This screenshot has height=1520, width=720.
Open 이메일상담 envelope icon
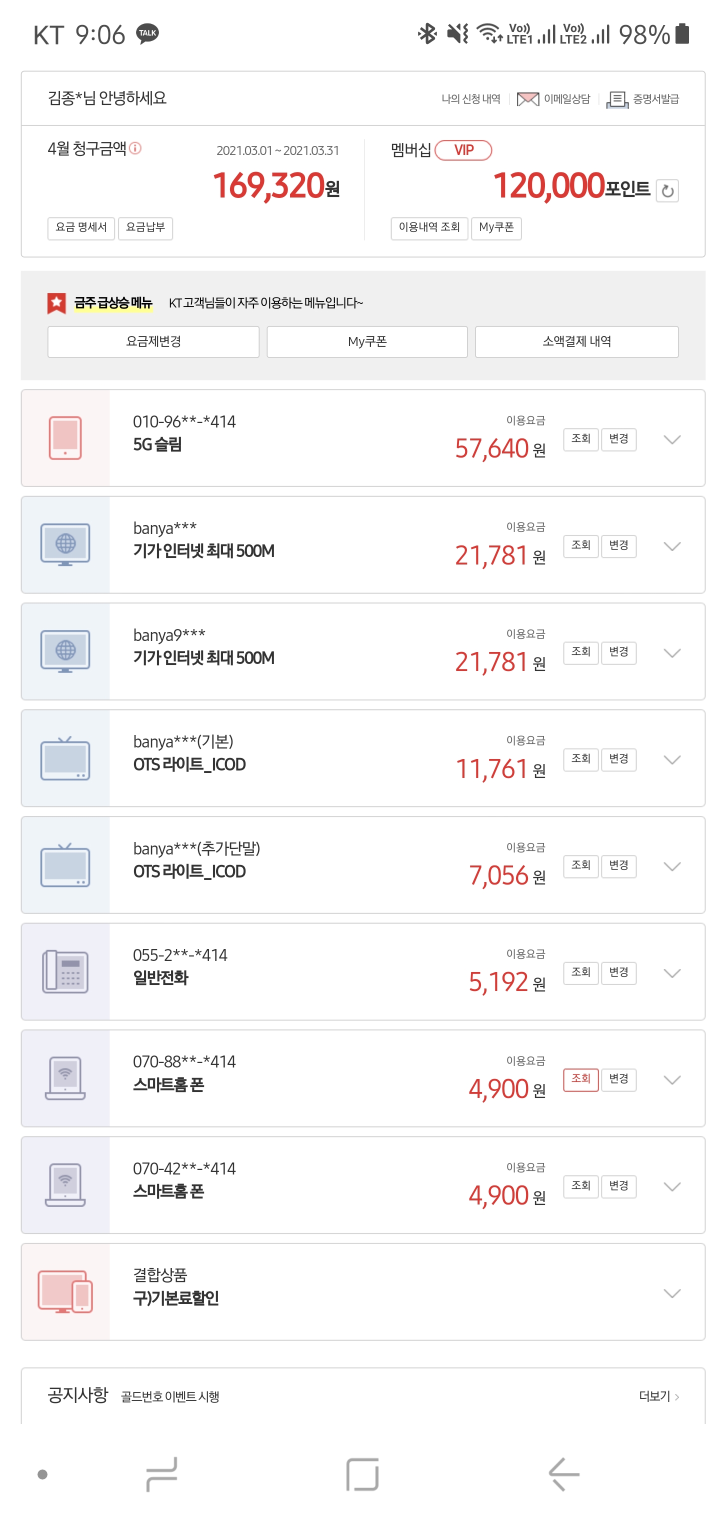pyautogui.click(x=527, y=99)
